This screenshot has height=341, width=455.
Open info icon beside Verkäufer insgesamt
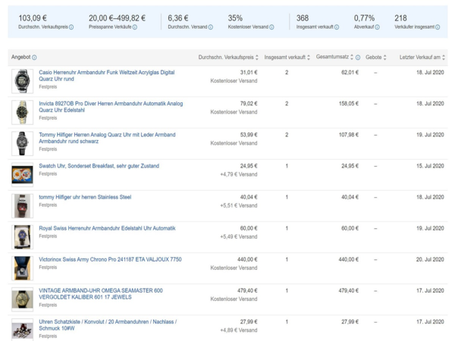438,27
